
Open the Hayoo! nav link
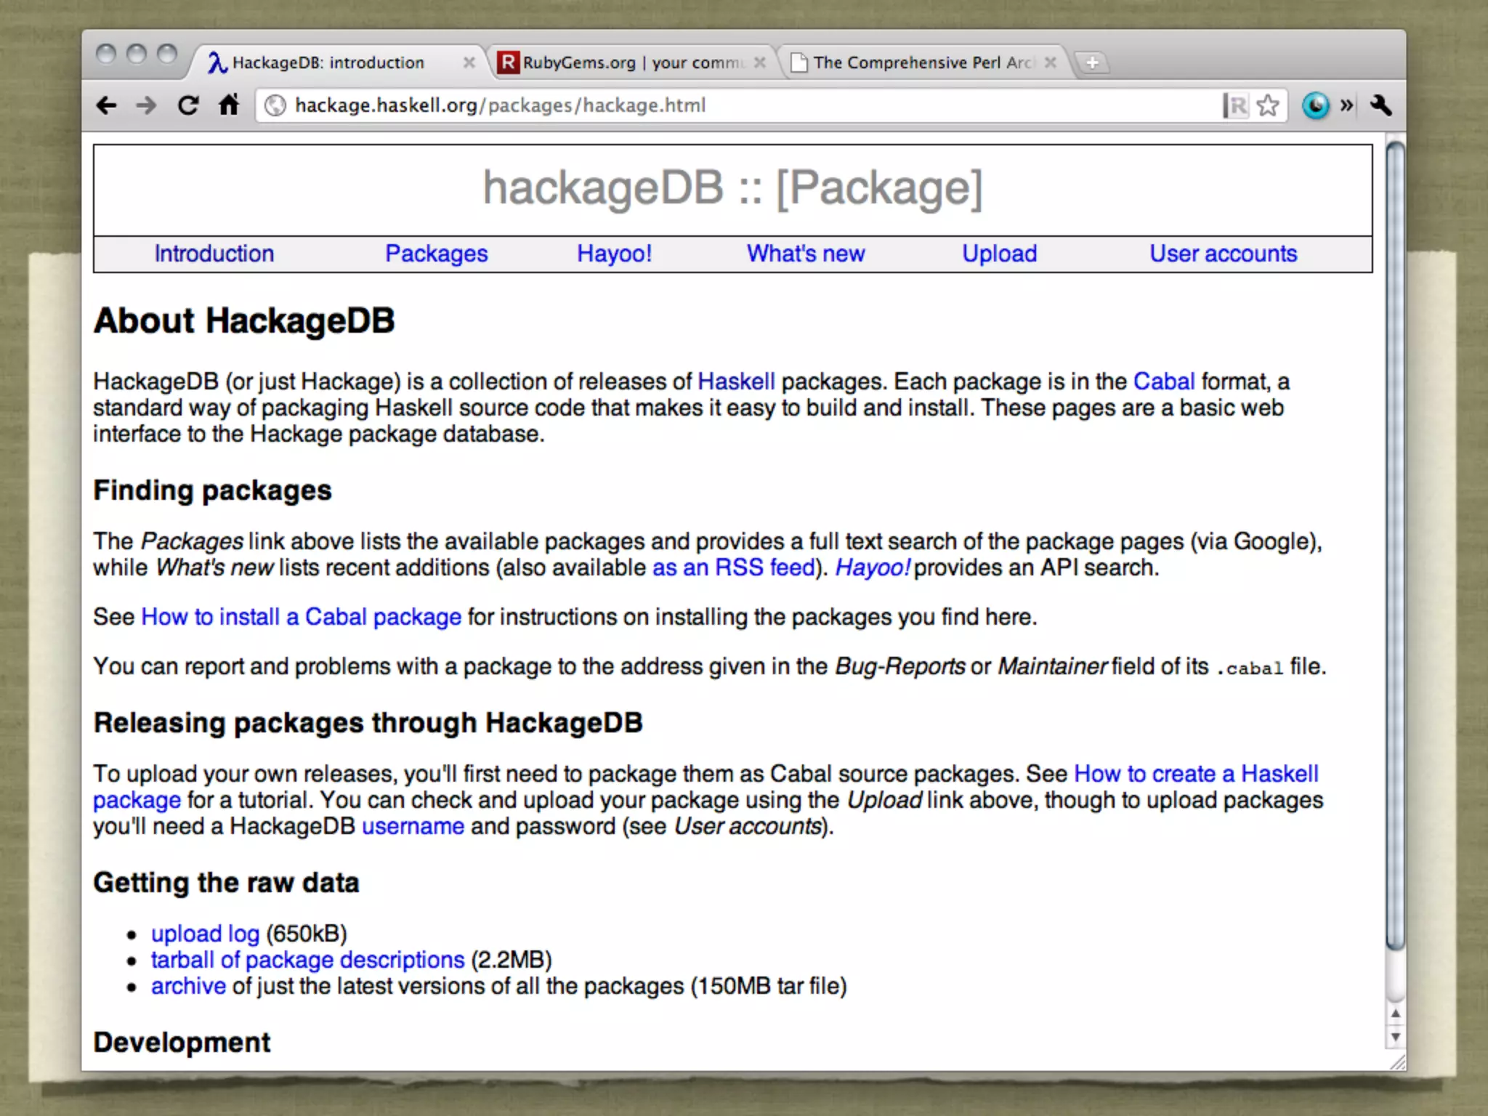click(x=614, y=254)
